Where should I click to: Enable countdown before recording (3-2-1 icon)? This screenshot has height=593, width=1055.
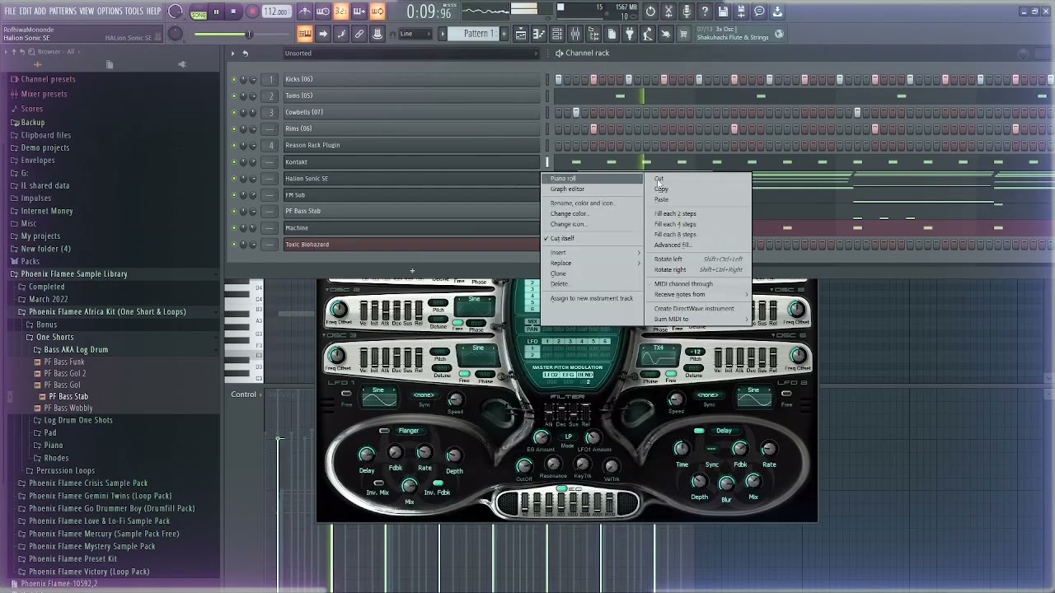(341, 12)
